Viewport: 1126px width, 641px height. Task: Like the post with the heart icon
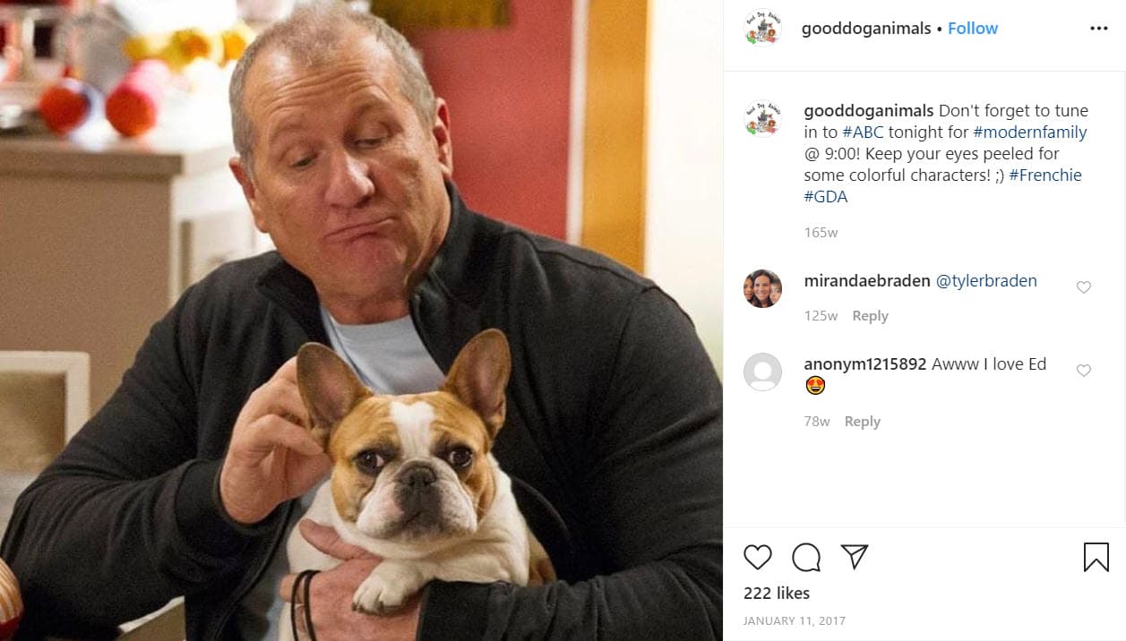(758, 557)
